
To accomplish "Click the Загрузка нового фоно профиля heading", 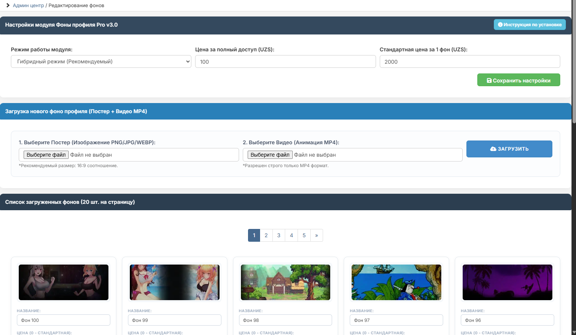I will pyautogui.click(x=76, y=111).
